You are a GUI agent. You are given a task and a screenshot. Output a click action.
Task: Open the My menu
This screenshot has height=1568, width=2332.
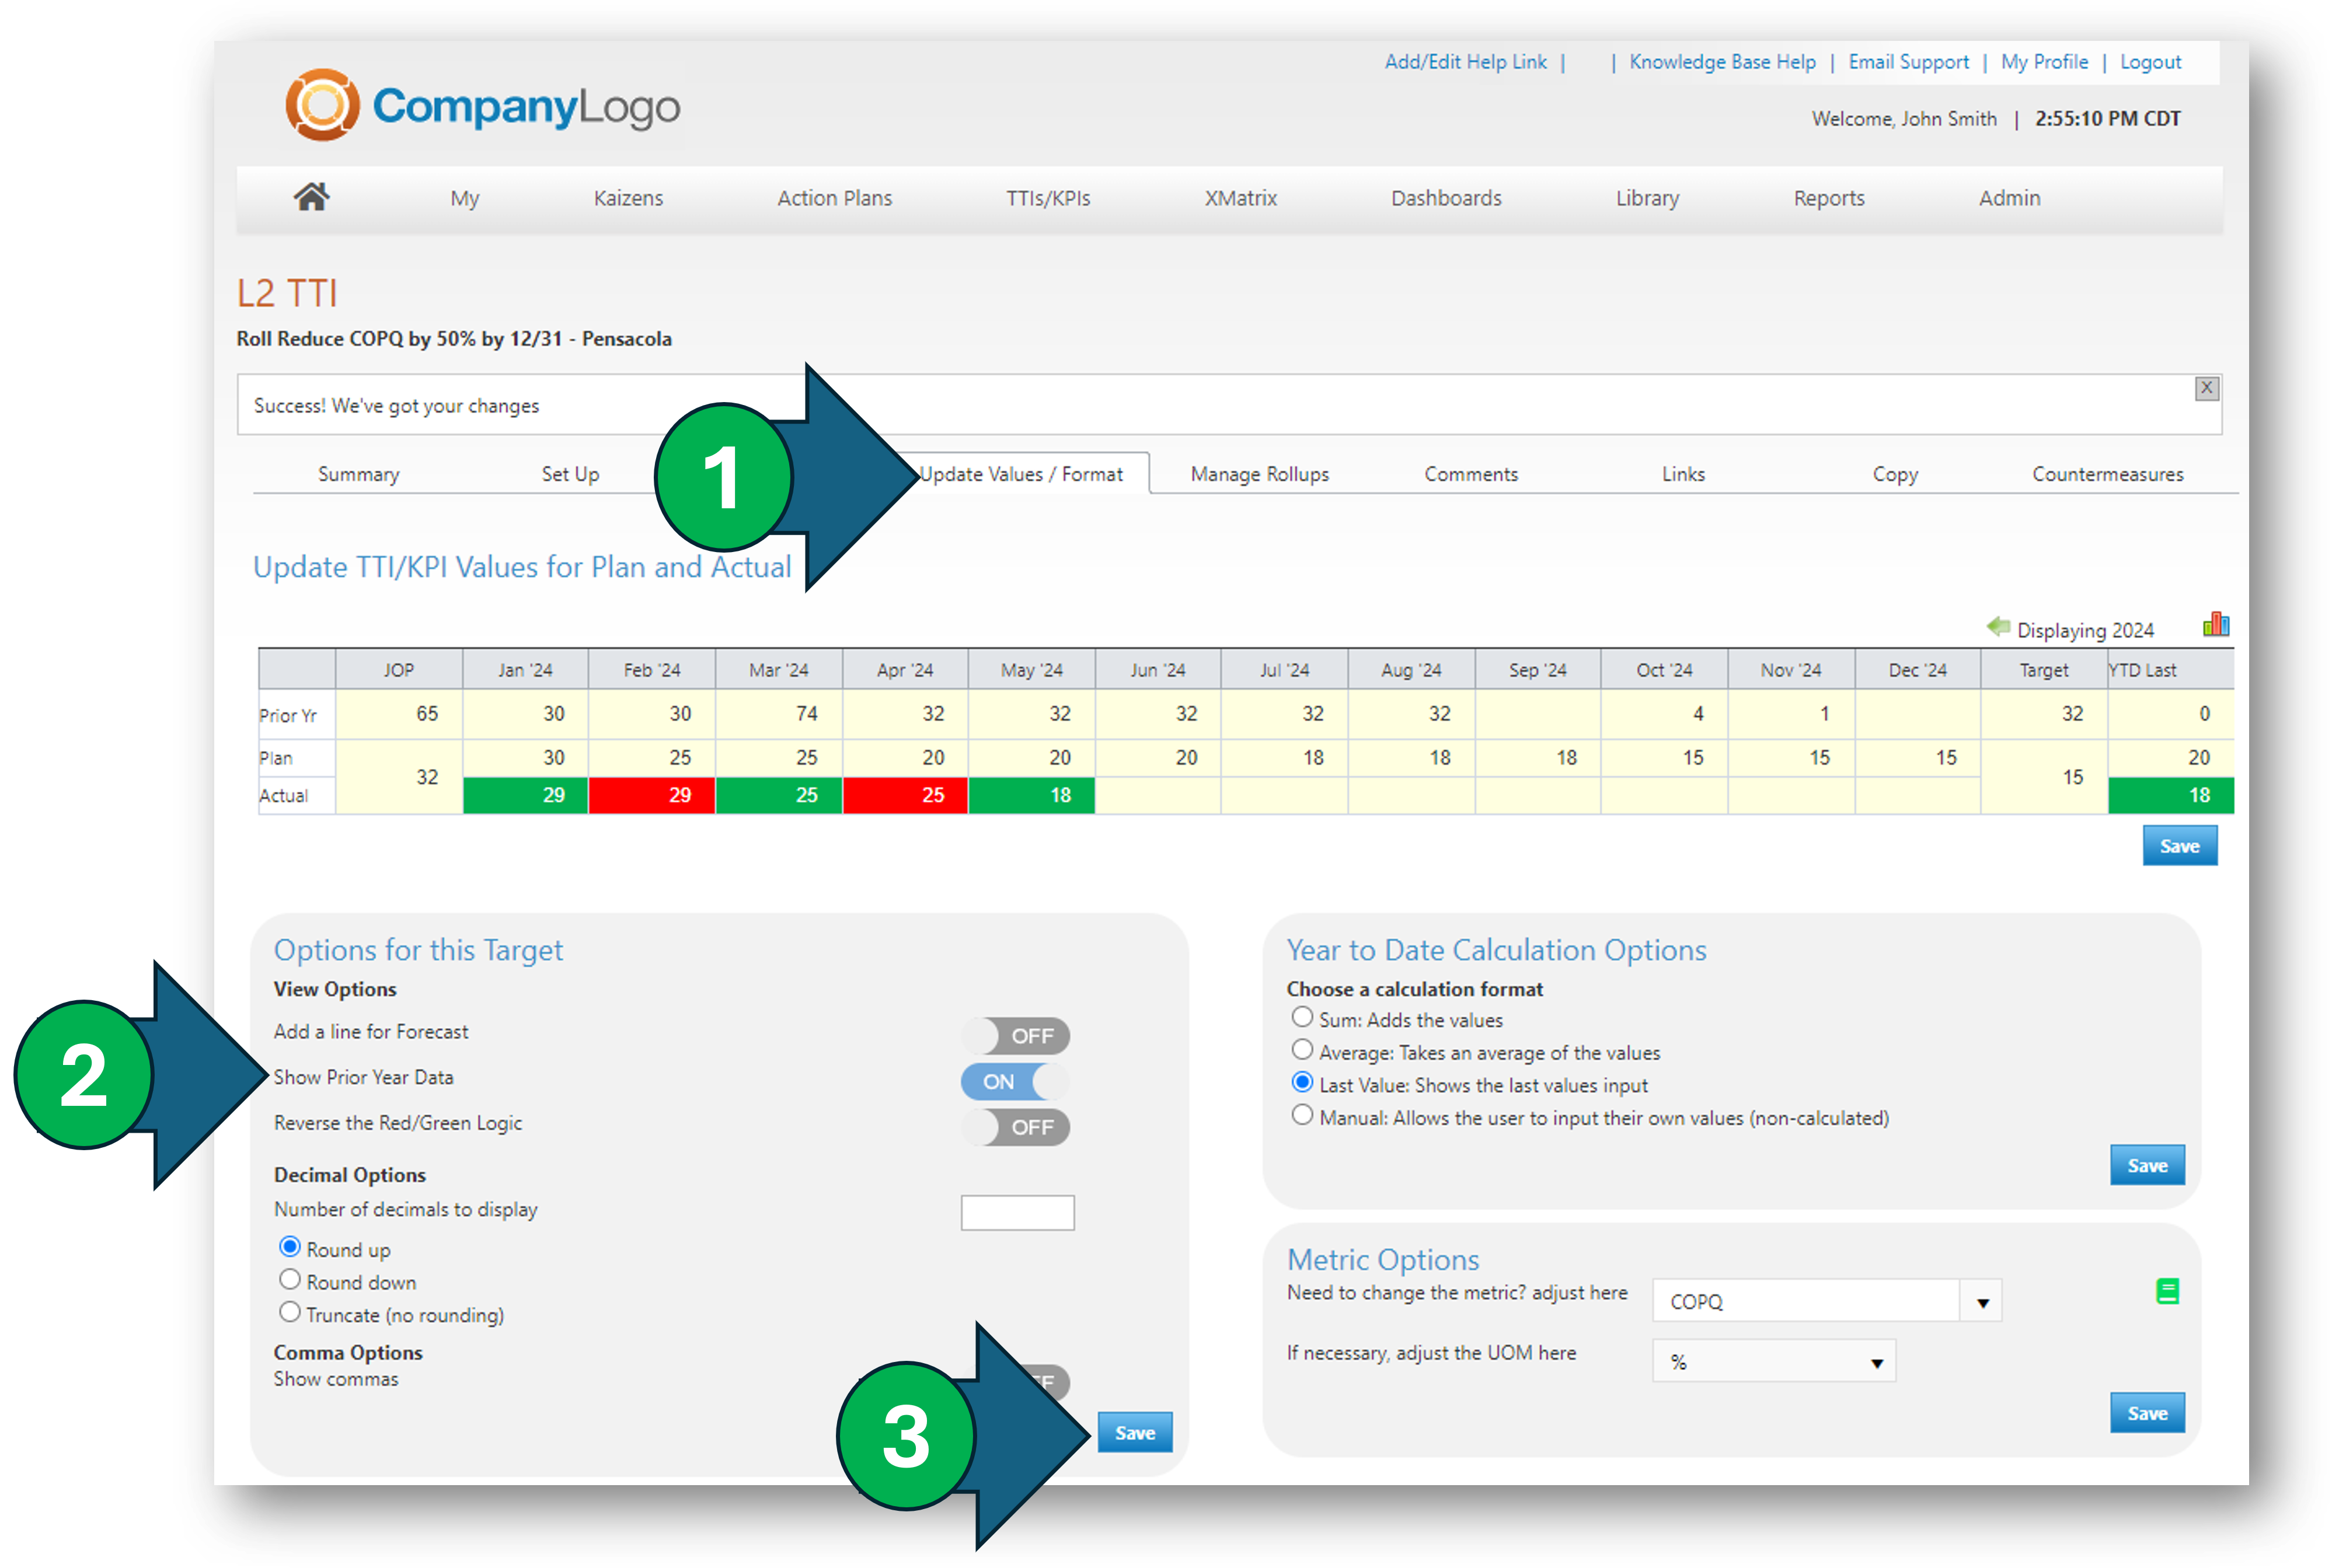pos(464,198)
